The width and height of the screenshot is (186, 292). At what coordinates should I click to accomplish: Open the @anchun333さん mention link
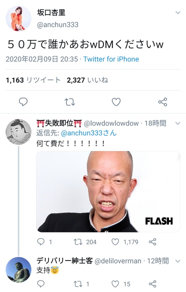(x=89, y=133)
